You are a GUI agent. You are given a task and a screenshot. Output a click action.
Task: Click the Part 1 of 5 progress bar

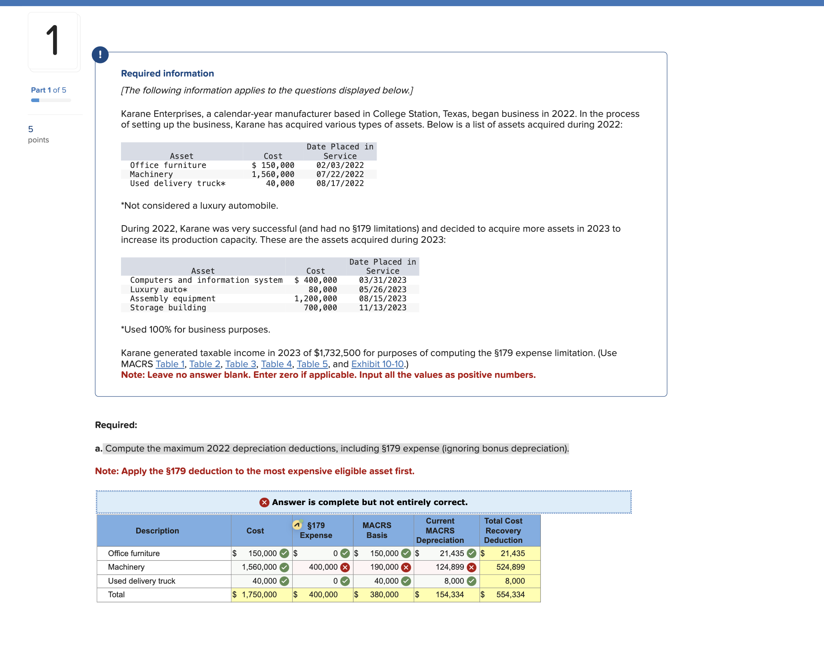click(x=51, y=100)
